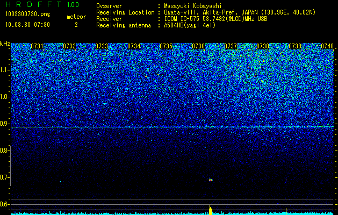Image resolution: width=338 pixels, height=215 pixels.
Task: Click the 0732 time marker
Action: [69, 46]
